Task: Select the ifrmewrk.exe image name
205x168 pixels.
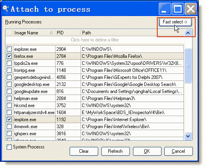Action: (x=26, y=127)
